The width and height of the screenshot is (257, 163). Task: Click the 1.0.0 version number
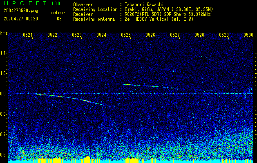(x=56, y=4)
